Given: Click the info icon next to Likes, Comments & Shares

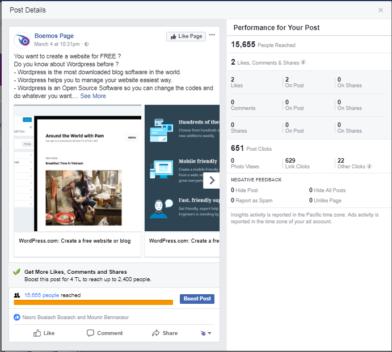Looking at the screenshot, I should click(x=303, y=62).
